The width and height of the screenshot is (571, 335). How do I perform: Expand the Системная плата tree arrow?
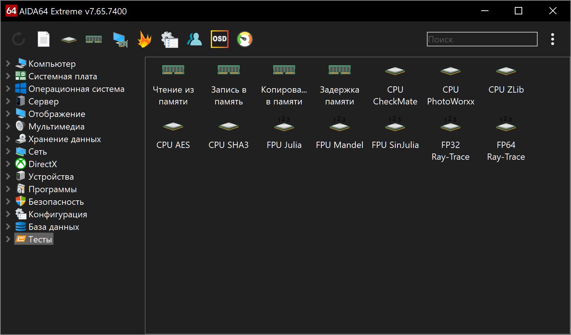click(8, 76)
